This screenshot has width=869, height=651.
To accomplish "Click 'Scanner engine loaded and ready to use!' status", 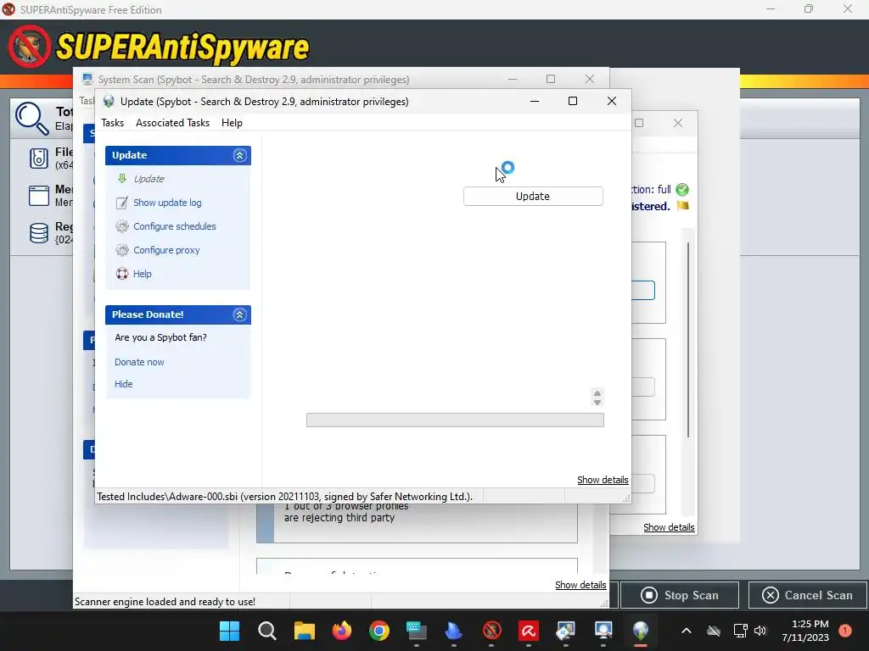I will [165, 602].
